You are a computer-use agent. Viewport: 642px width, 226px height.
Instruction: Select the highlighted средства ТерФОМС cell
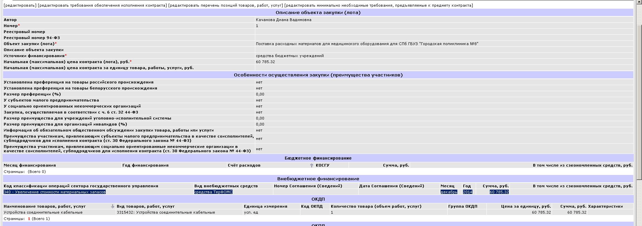[x=213, y=192]
